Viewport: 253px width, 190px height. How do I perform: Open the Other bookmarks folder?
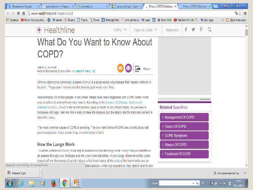[236, 20]
